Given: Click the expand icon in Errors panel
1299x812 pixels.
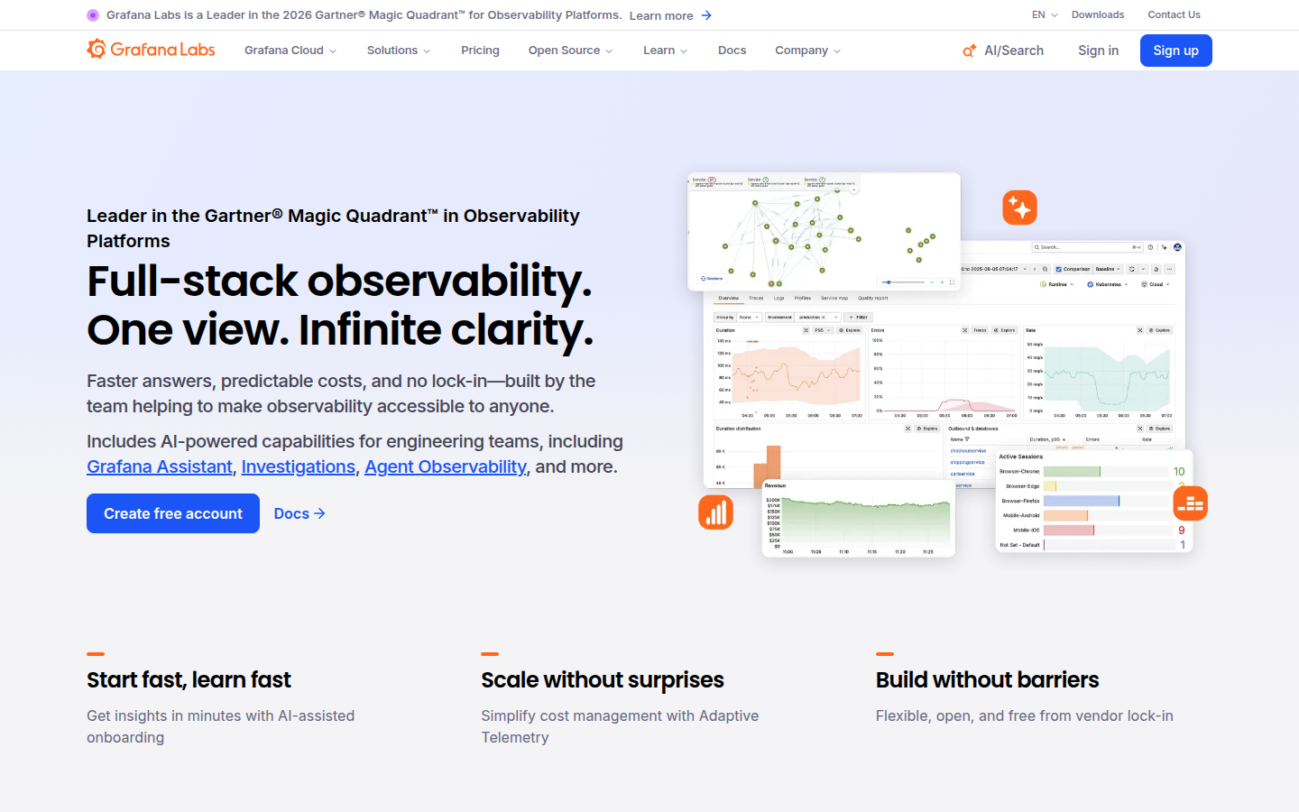Looking at the screenshot, I should (x=964, y=330).
